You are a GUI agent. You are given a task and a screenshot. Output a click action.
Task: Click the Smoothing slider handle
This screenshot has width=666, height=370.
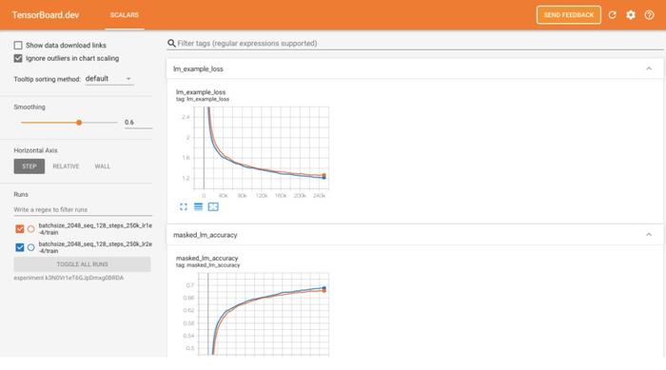point(79,123)
